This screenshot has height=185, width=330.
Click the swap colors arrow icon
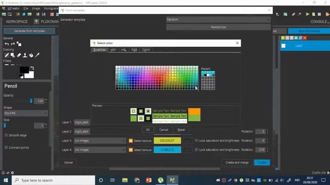(x=32, y=68)
